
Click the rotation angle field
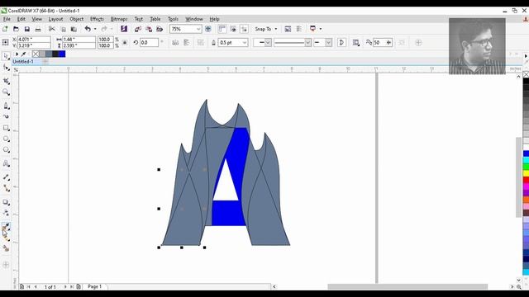tap(149, 42)
